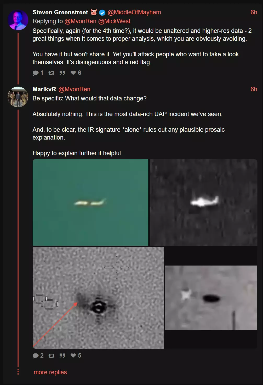Screen dimensions: 263x385
Task: Open the @MvonRen handle next to MarikvR
Action: tap(75, 89)
